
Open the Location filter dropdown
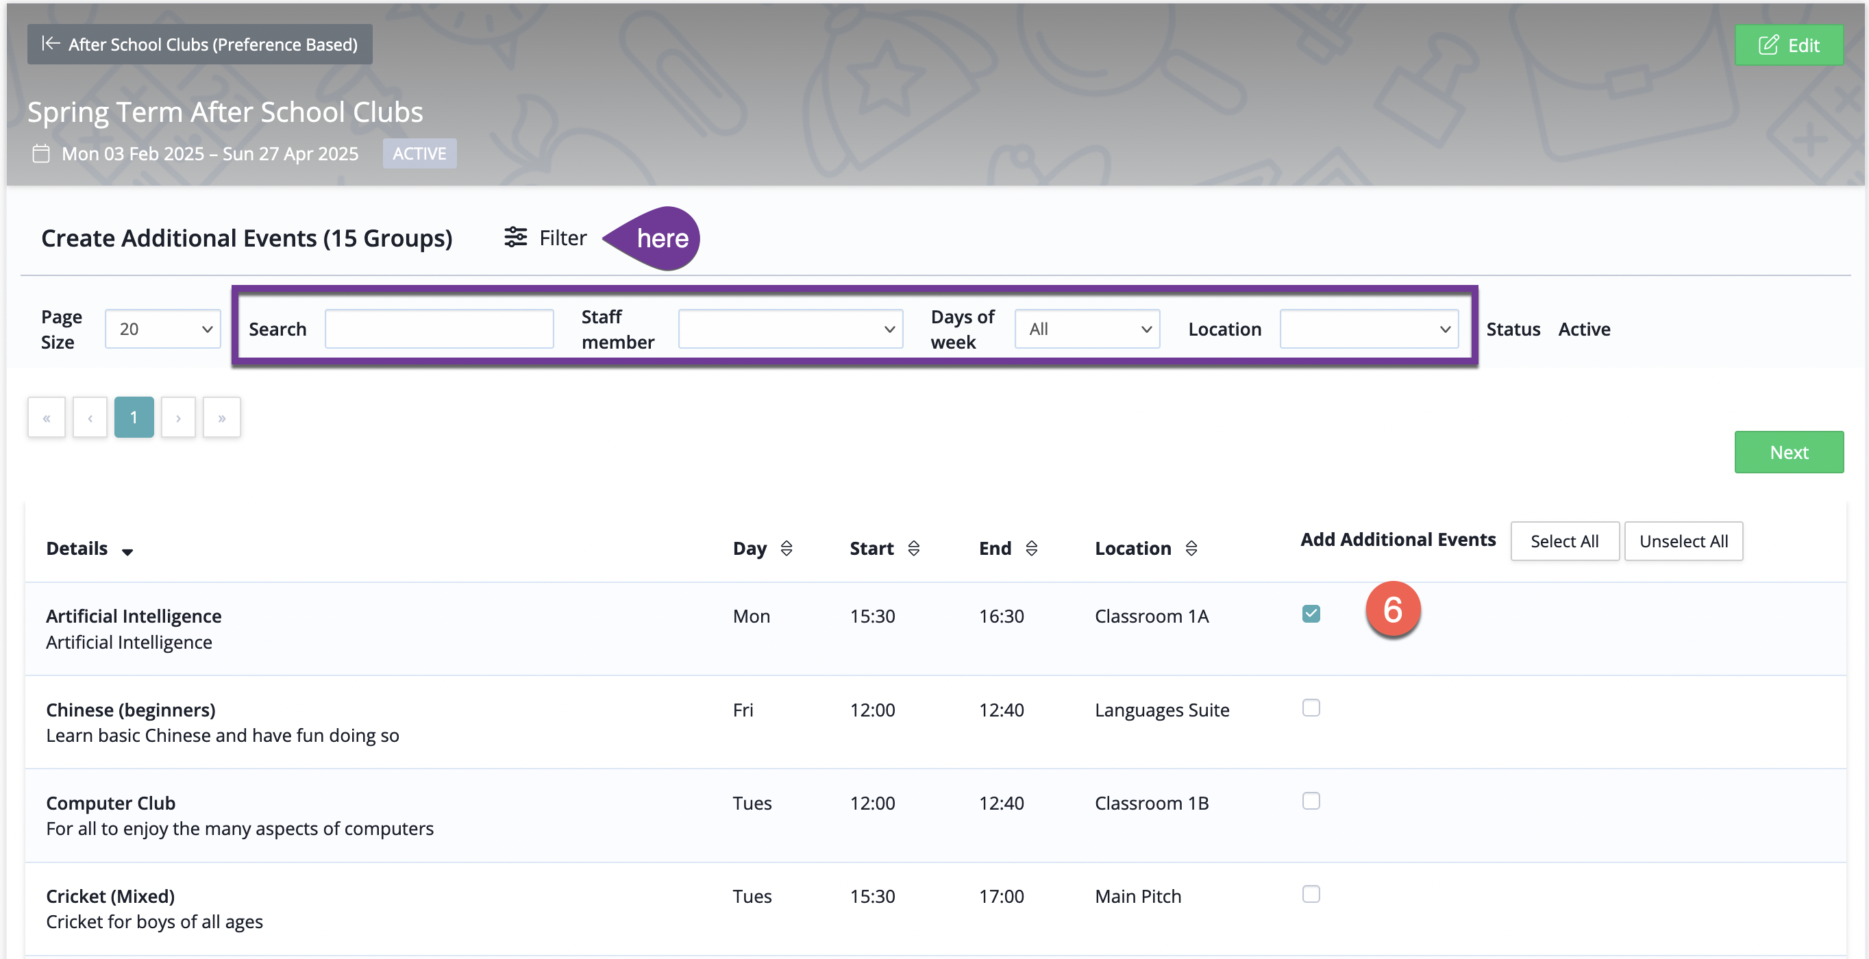coord(1368,329)
